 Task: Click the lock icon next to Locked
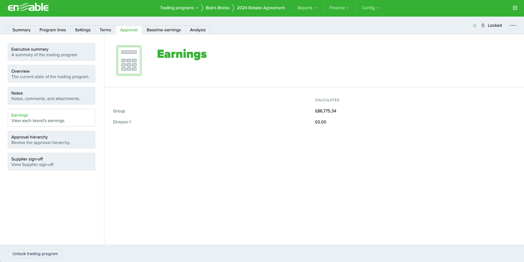tap(483, 25)
